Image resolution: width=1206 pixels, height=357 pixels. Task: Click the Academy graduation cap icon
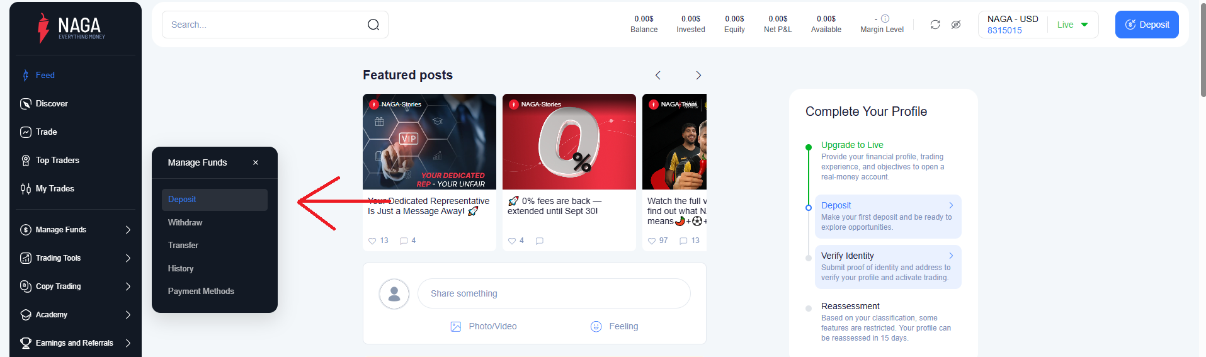26,315
